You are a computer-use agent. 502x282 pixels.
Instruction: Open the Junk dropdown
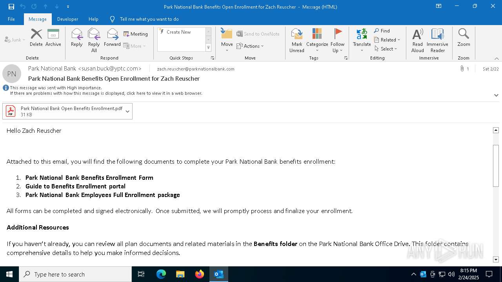pos(15,40)
